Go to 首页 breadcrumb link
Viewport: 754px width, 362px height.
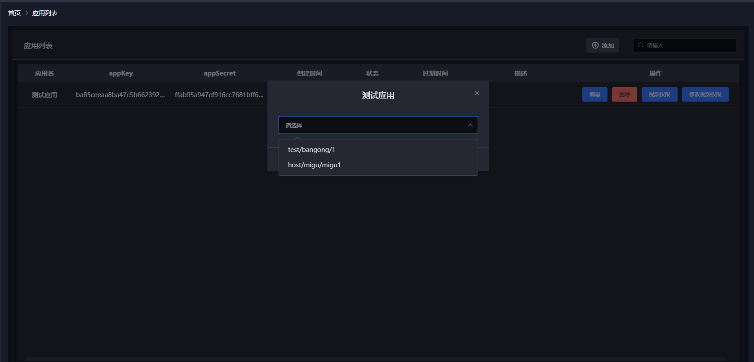tap(14, 13)
